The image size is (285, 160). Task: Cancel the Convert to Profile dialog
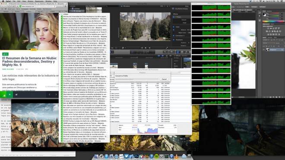tap(164, 79)
